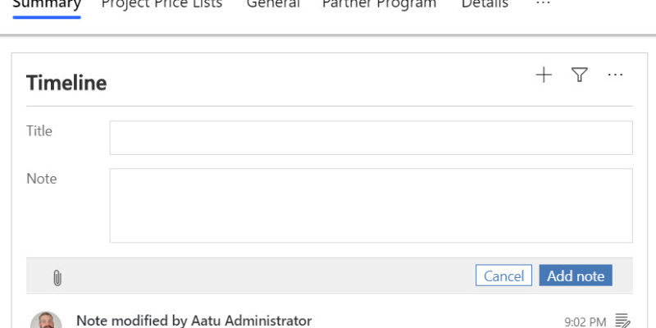
Task: Attach a file using the paperclip icon
Action: tap(57, 278)
